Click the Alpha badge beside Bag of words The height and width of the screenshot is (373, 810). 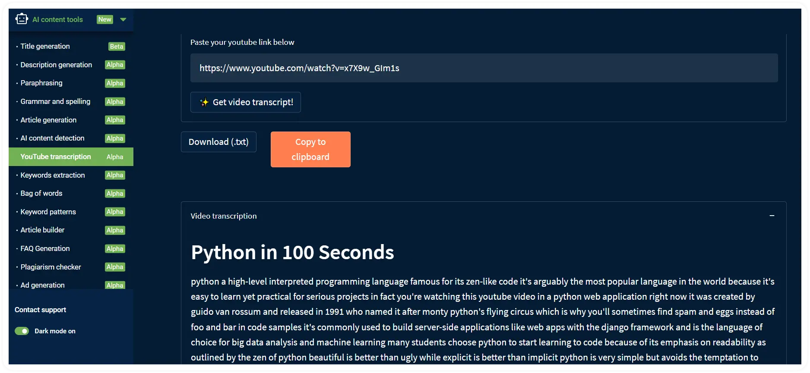tap(115, 194)
